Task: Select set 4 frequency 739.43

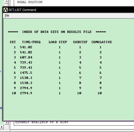Action: (26, 63)
